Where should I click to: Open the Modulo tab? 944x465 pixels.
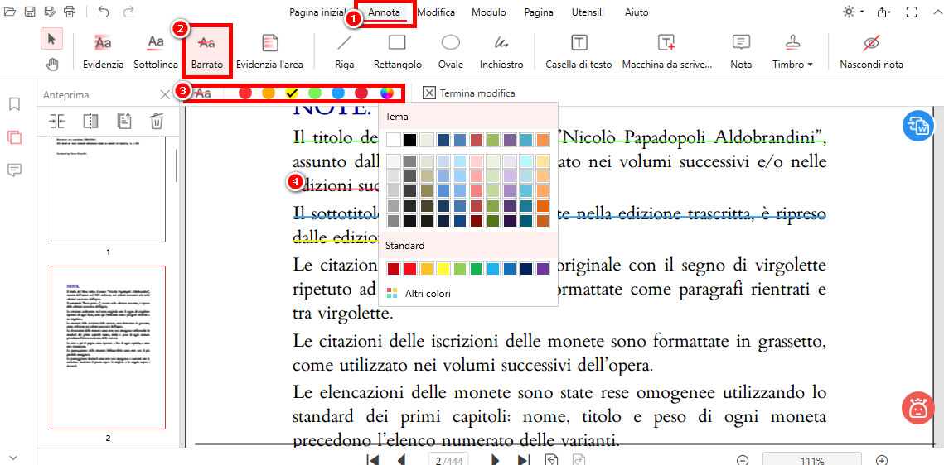pos(489,12)
